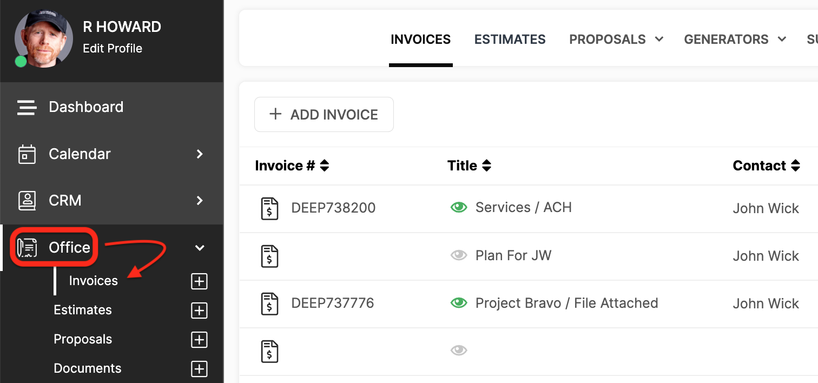This screenshot has width=818, height=383.
Task: Toggle gray eye in untitled last row
Action: pos(459,351)
